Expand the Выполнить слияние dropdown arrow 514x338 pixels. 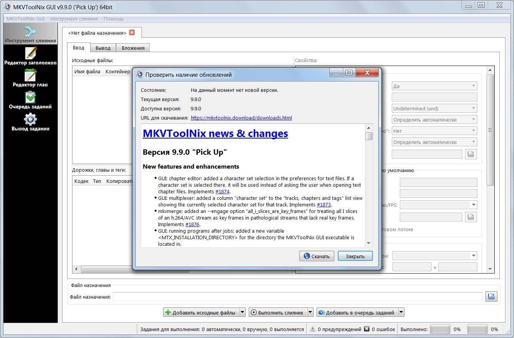click(310, 313)
